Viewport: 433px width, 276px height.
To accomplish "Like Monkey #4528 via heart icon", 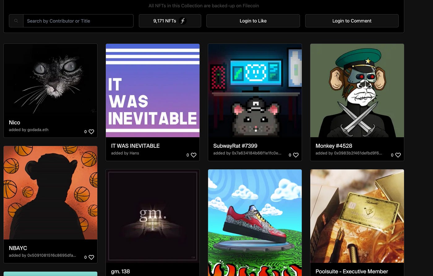I will [x=398, y=155].
